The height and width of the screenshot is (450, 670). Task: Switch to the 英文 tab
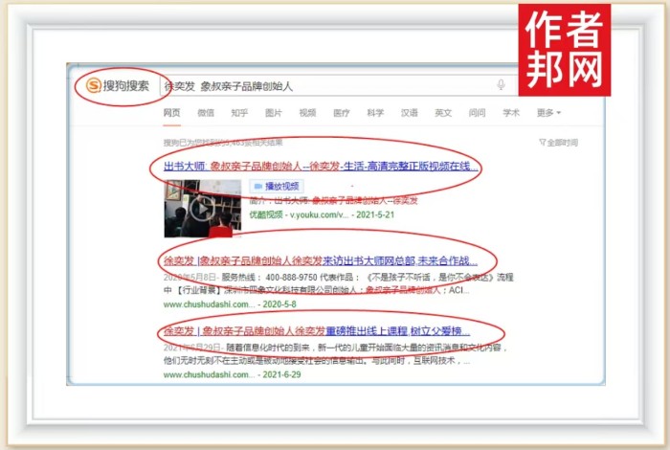coord(442,113)
